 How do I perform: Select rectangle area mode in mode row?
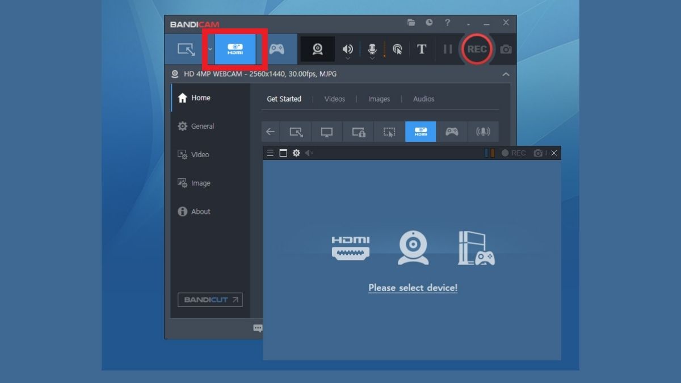pos(296,132)
